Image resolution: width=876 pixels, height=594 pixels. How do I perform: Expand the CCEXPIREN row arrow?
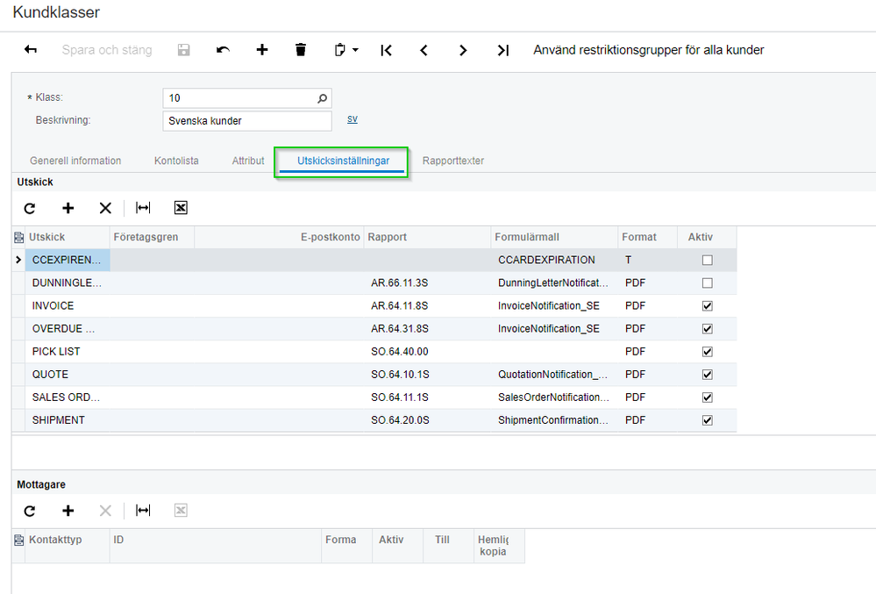pos(18,260)
